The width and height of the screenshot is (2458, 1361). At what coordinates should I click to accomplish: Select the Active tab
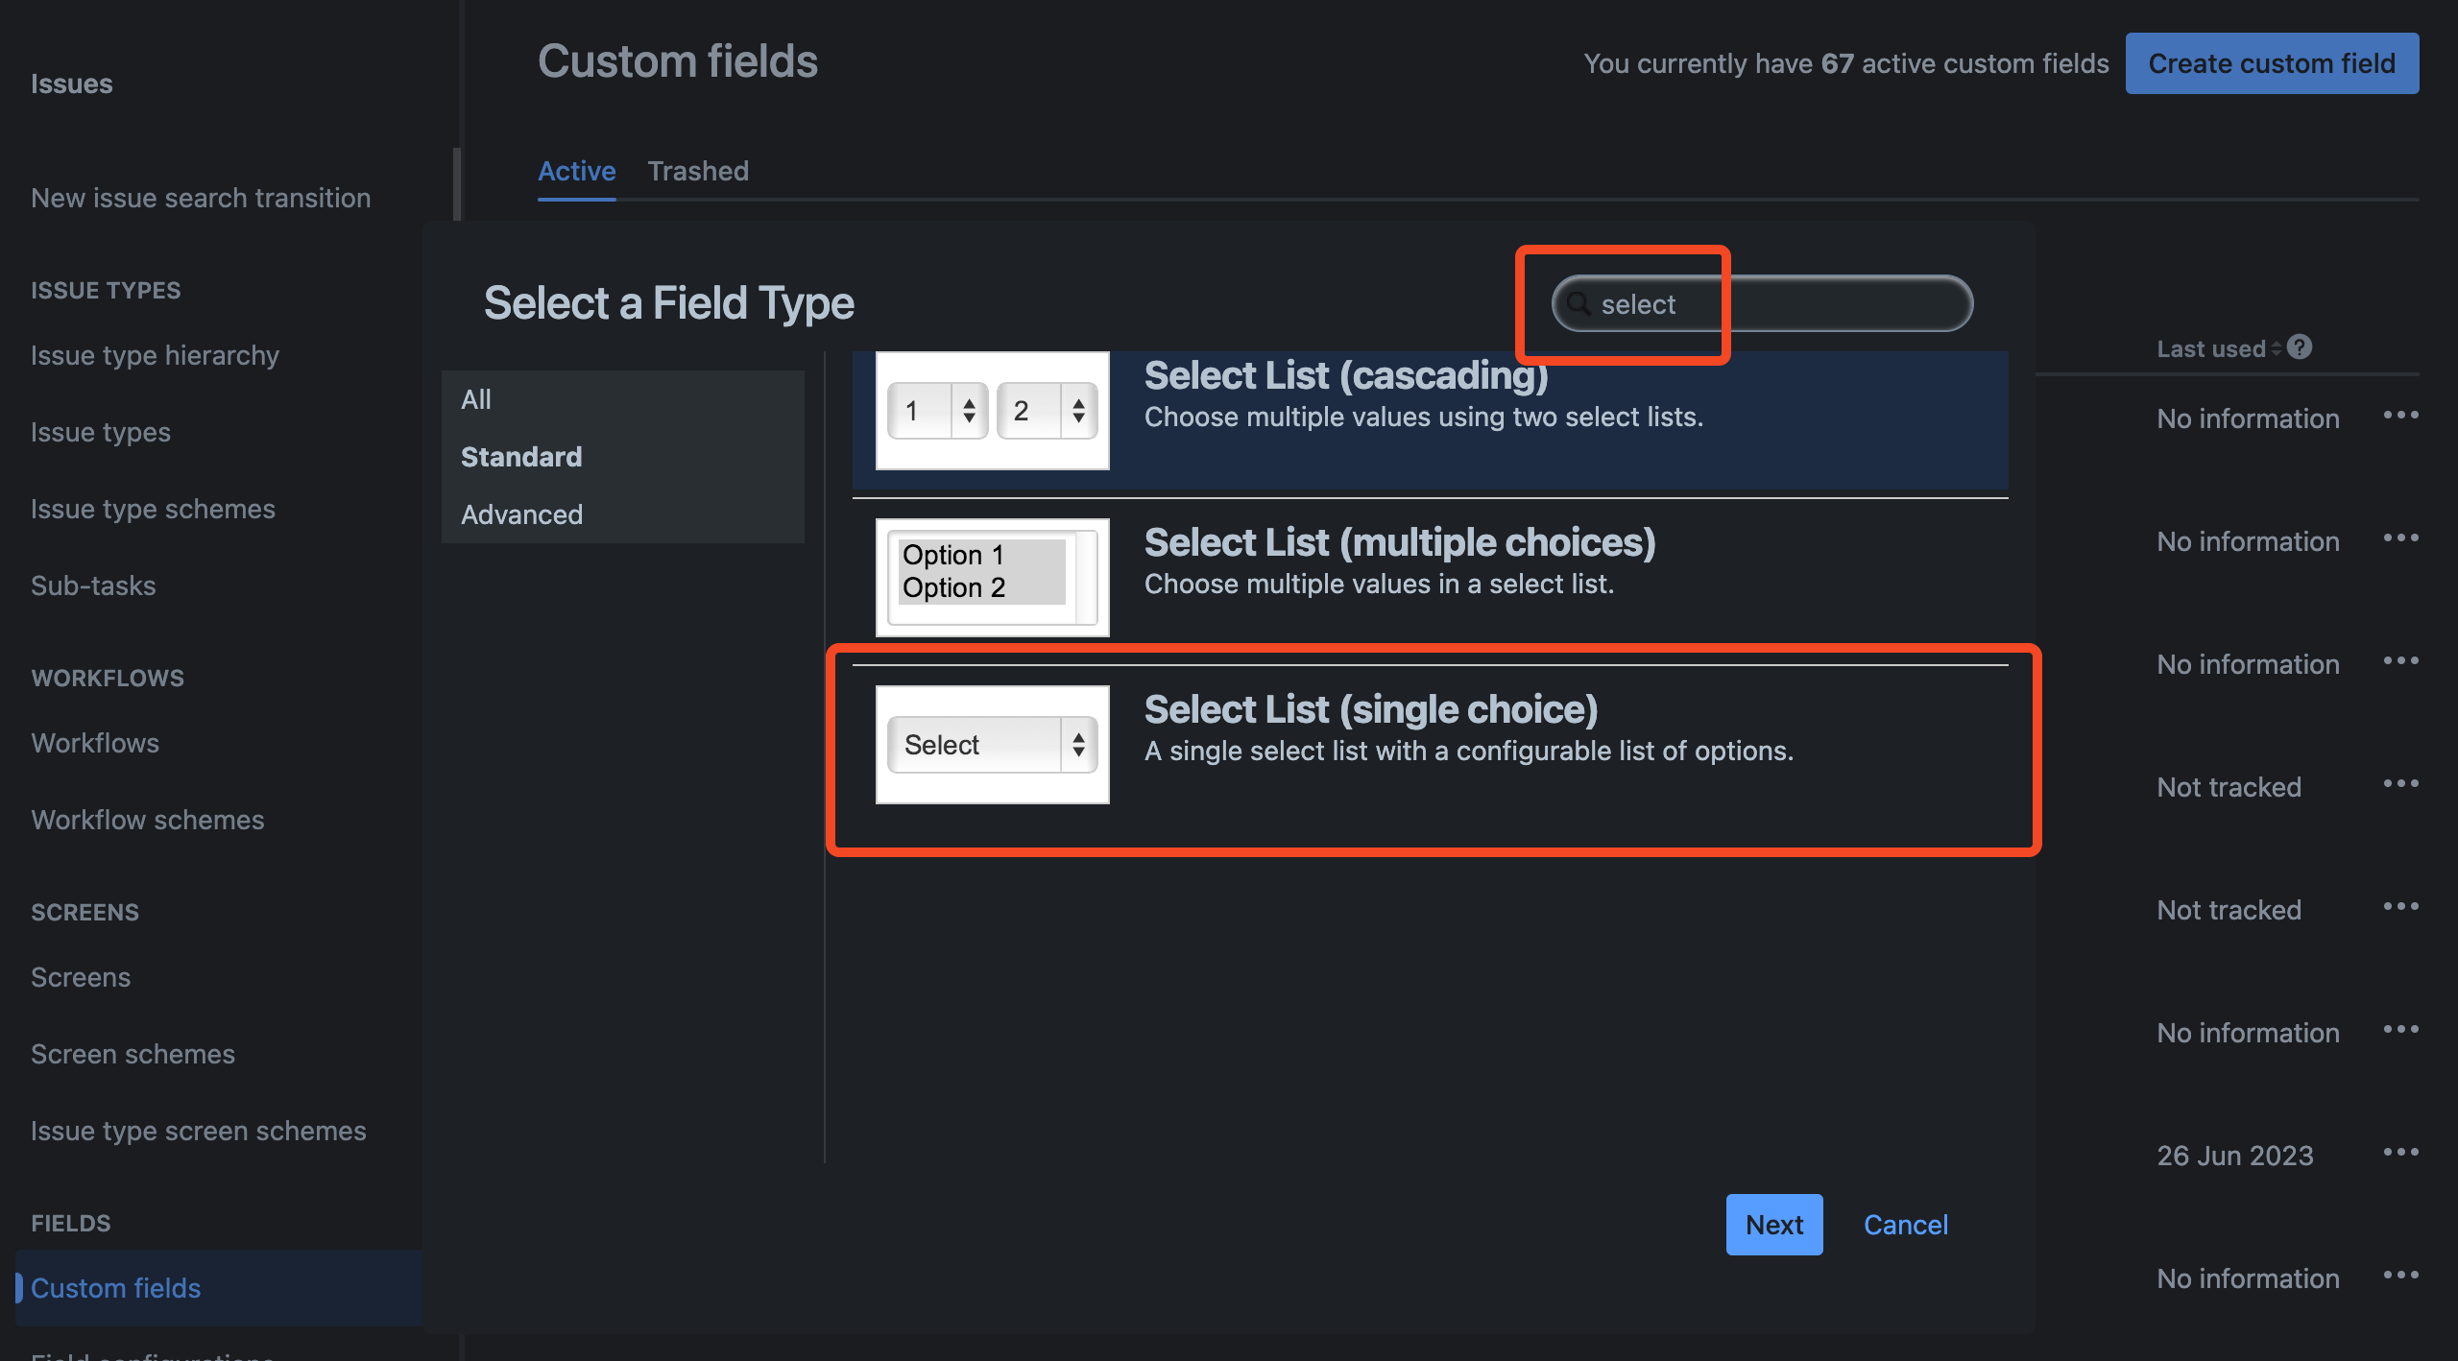click(x=576, y=171)
